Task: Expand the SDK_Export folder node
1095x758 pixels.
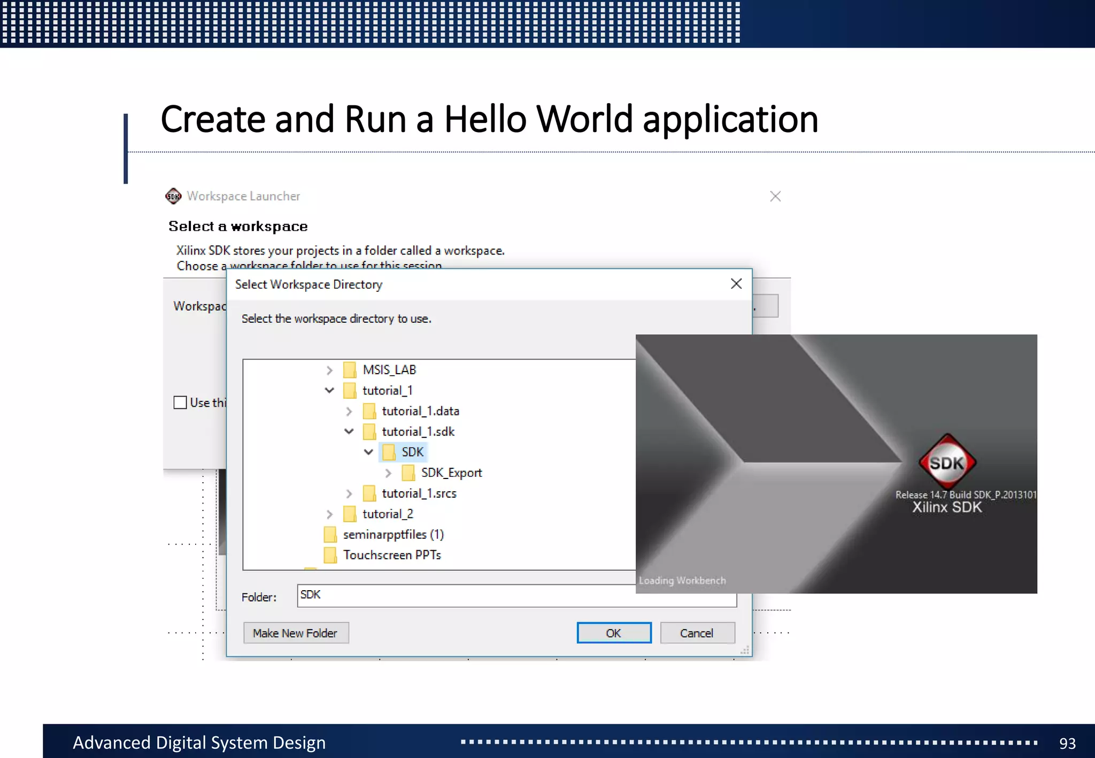Action: [388, 473]
